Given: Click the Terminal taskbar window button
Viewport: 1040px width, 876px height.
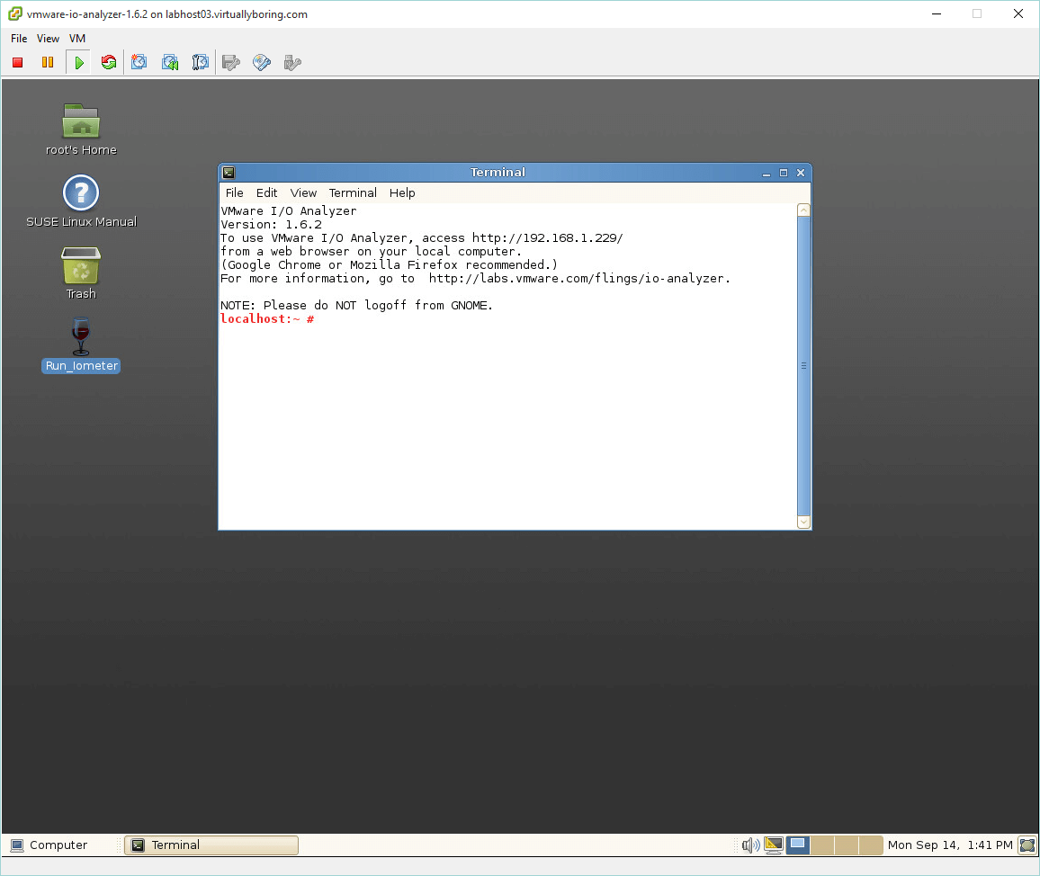Looking at the screenshot, I should (x=211, y=845).
